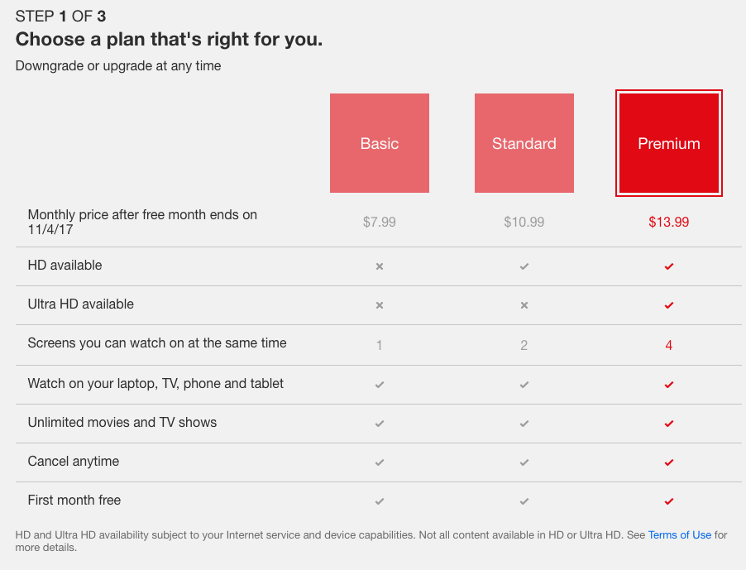Click Basic's Watch on laptop checkmark
Image resolution: width=746 pixels, height=570 pixels.
pyautogui.click(x=379, y=385)
